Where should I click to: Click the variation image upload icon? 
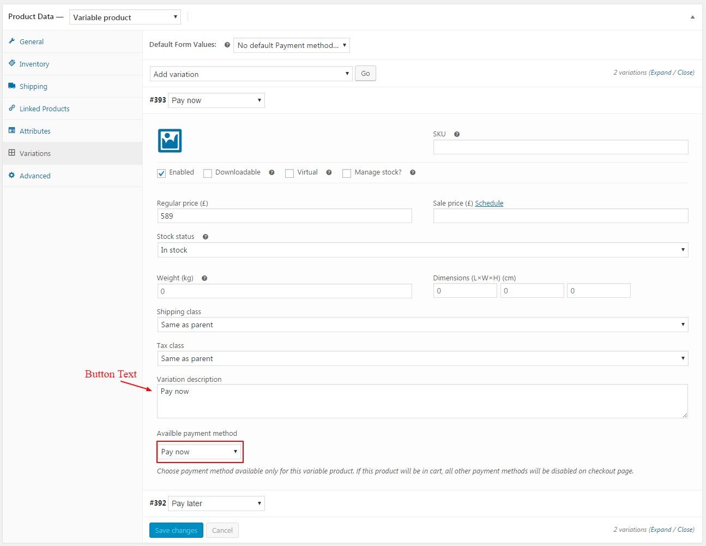tap(170, 141)
